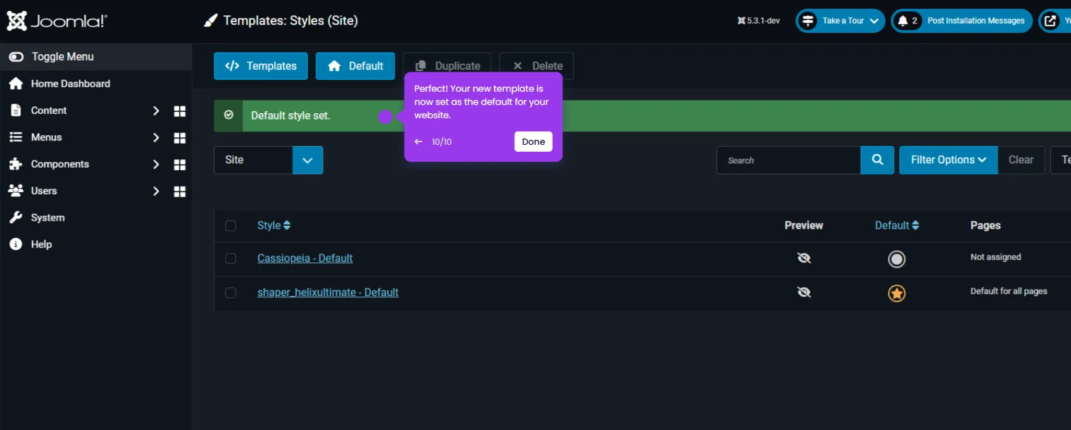Image resolution: width=1071 pixels, height=430 pixels.
Task: Click the 10/10 tour step counter
Action: (442, 142)
